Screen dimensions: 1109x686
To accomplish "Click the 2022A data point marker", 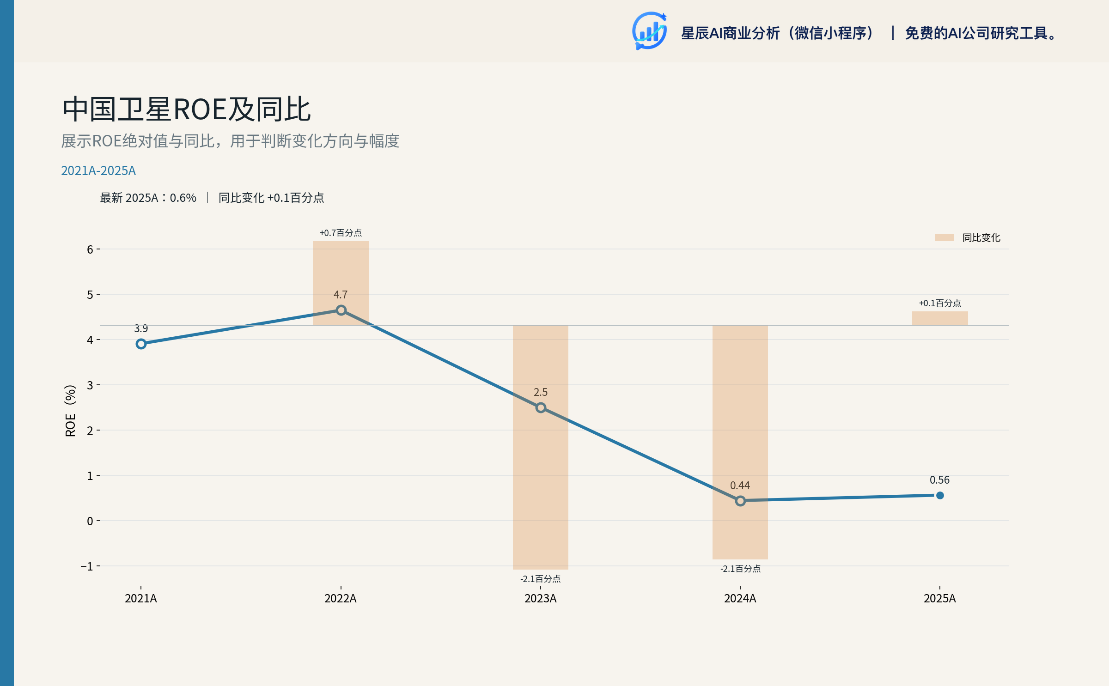I will (x=341, y=310).
